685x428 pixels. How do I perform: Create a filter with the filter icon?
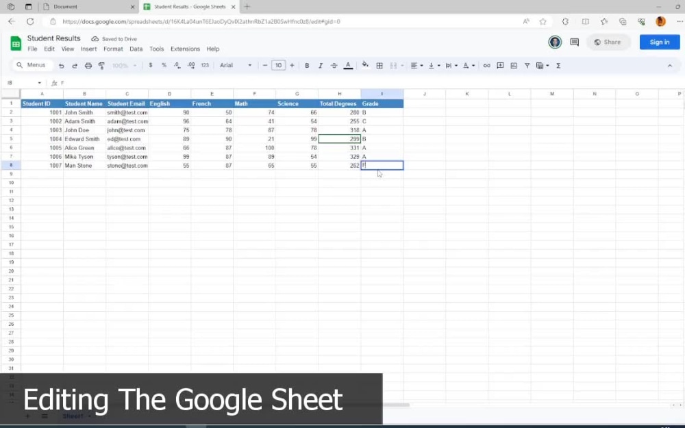pos(528,65)
